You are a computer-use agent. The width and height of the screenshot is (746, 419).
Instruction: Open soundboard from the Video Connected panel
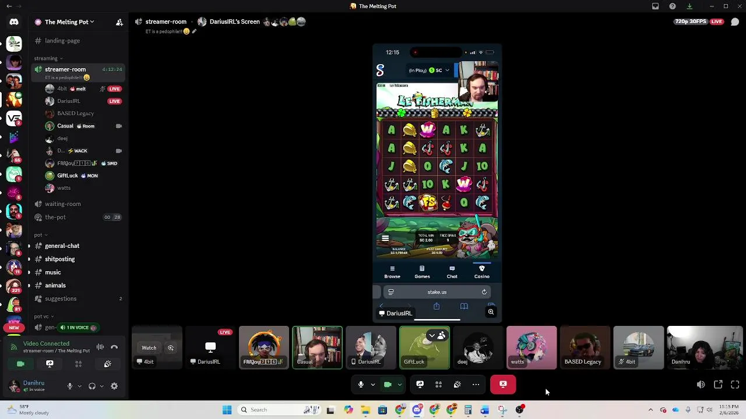[x=107, y=364]
